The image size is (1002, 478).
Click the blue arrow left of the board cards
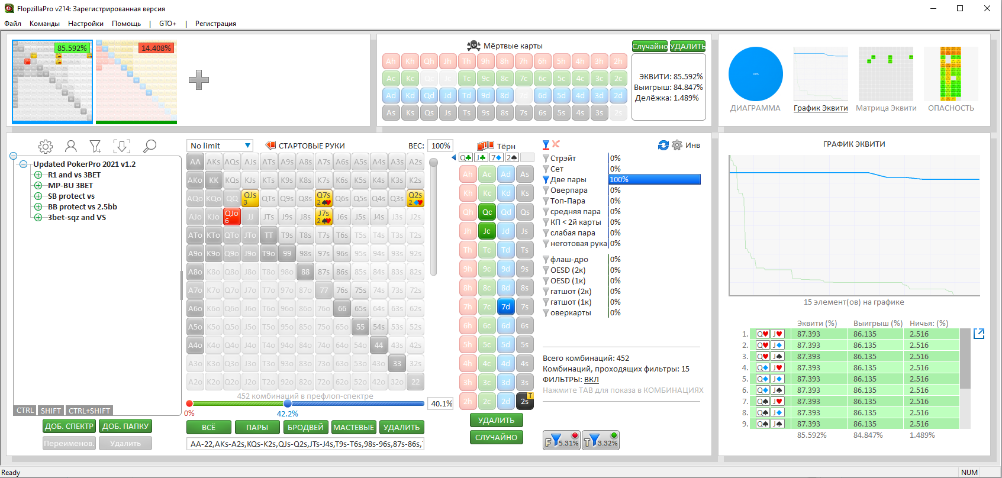(x=454, y=157)
